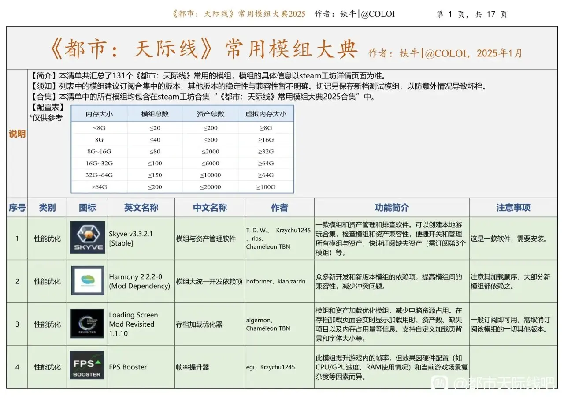Click the Harmony mod icon
The image size is (564, 399).
pos(88,280)
